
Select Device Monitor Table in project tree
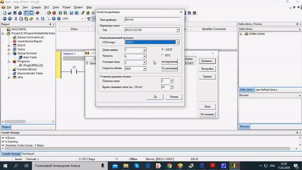[30, 74]
